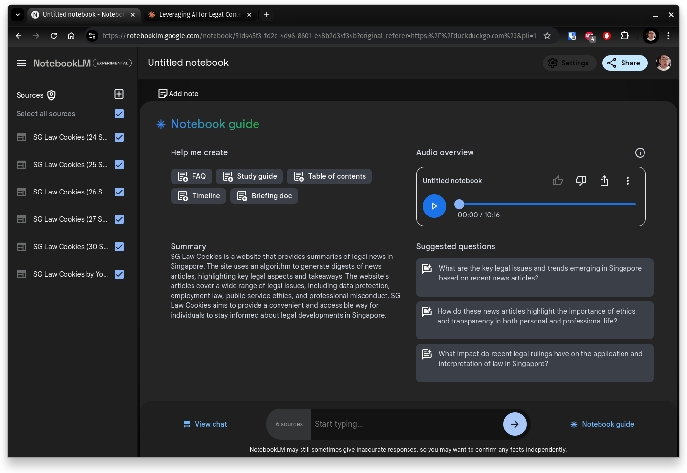Select question about ethics and transparency
This screenshot has height=473, width=687.
pos(535,320)
